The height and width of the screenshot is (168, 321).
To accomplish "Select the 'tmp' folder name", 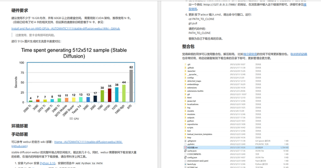I will tap(189, 138).
